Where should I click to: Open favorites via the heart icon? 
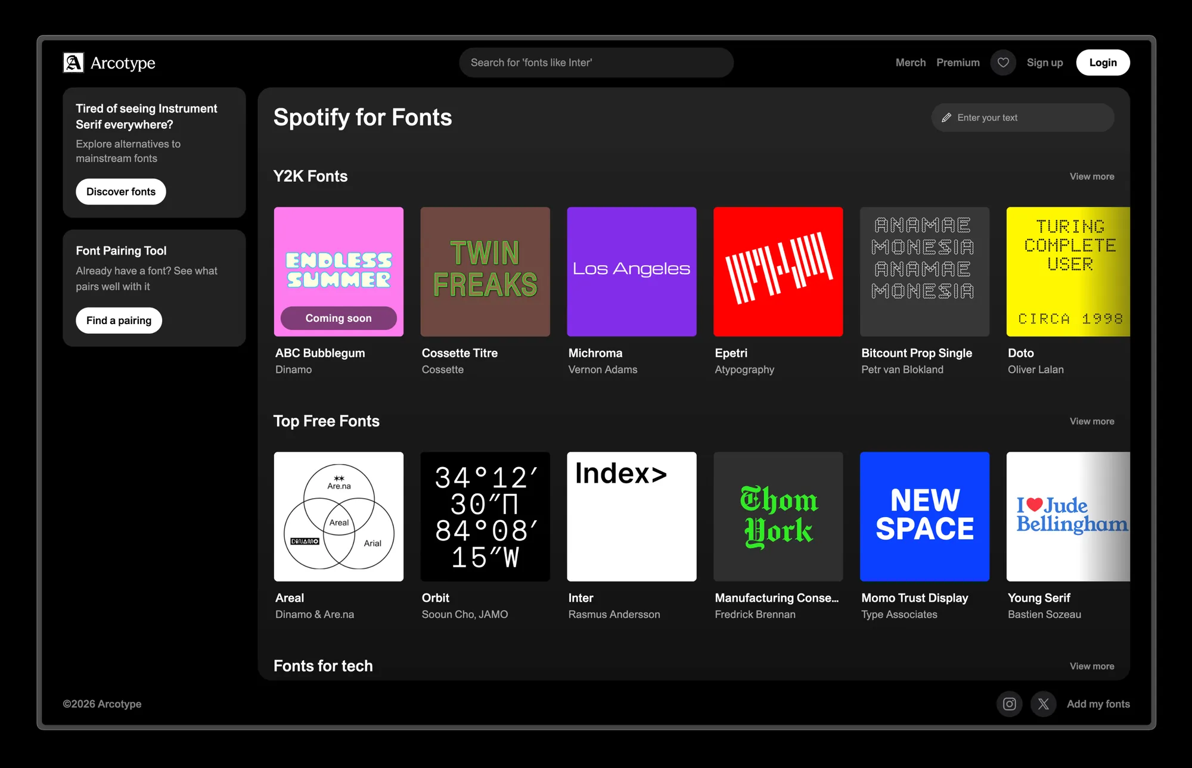pyautogui.click(x=1003, y=63)
